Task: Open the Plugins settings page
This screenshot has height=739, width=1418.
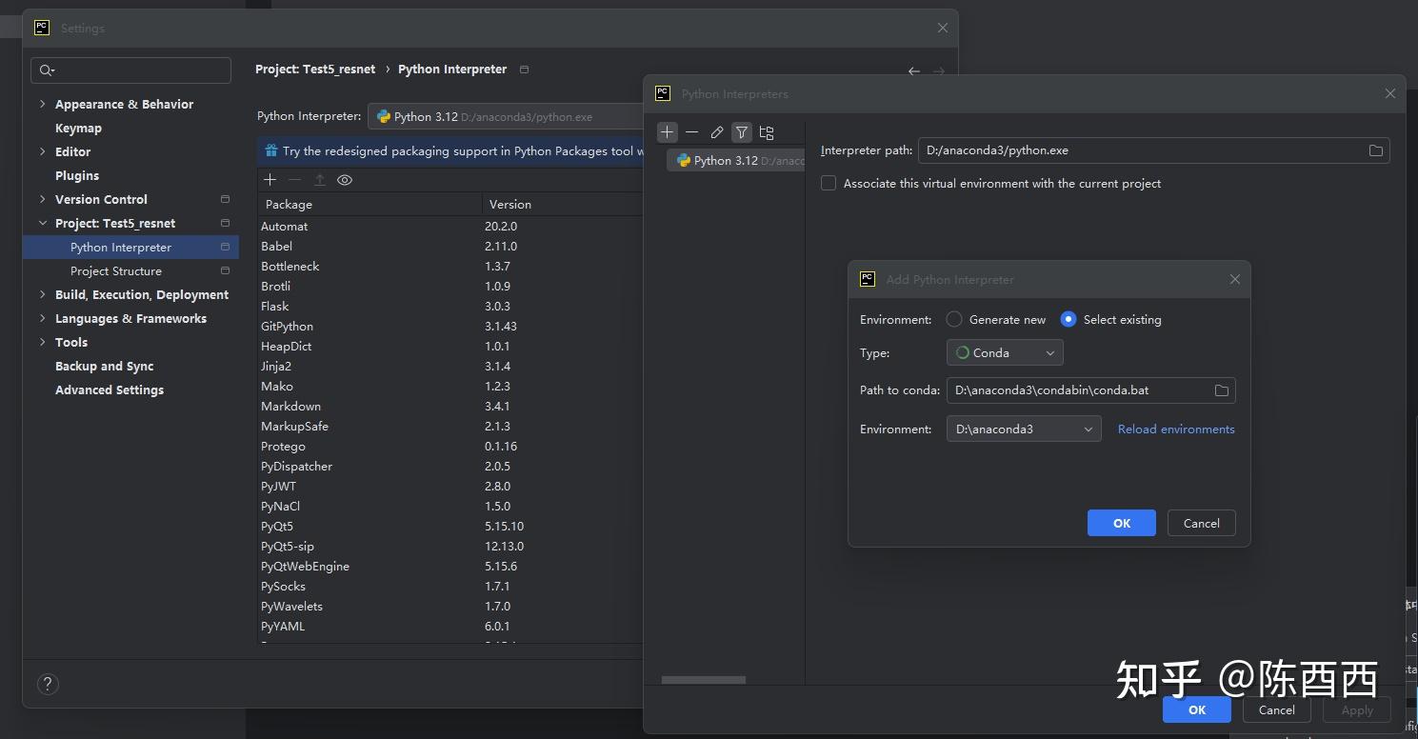Action: (x=77, y=175)
